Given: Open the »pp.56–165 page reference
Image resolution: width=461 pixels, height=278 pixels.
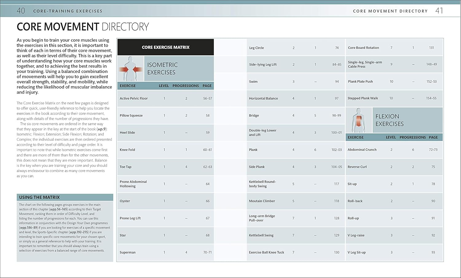Looking at the screenshot, I should 58,209.
